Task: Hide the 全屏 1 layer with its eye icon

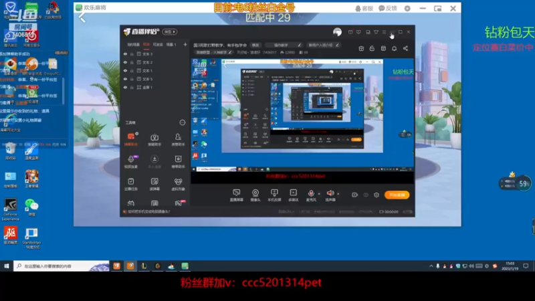Action: (x=125, y=88)
